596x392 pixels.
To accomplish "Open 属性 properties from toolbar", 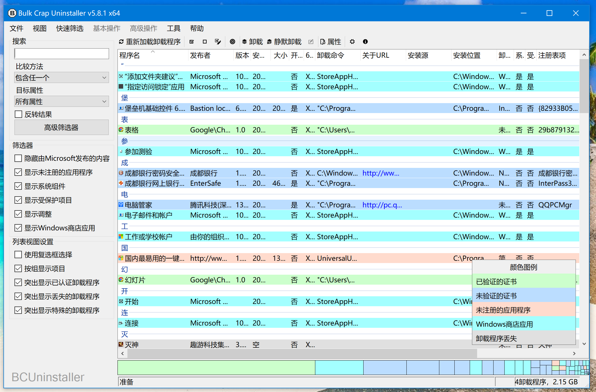I will (331, 42).
